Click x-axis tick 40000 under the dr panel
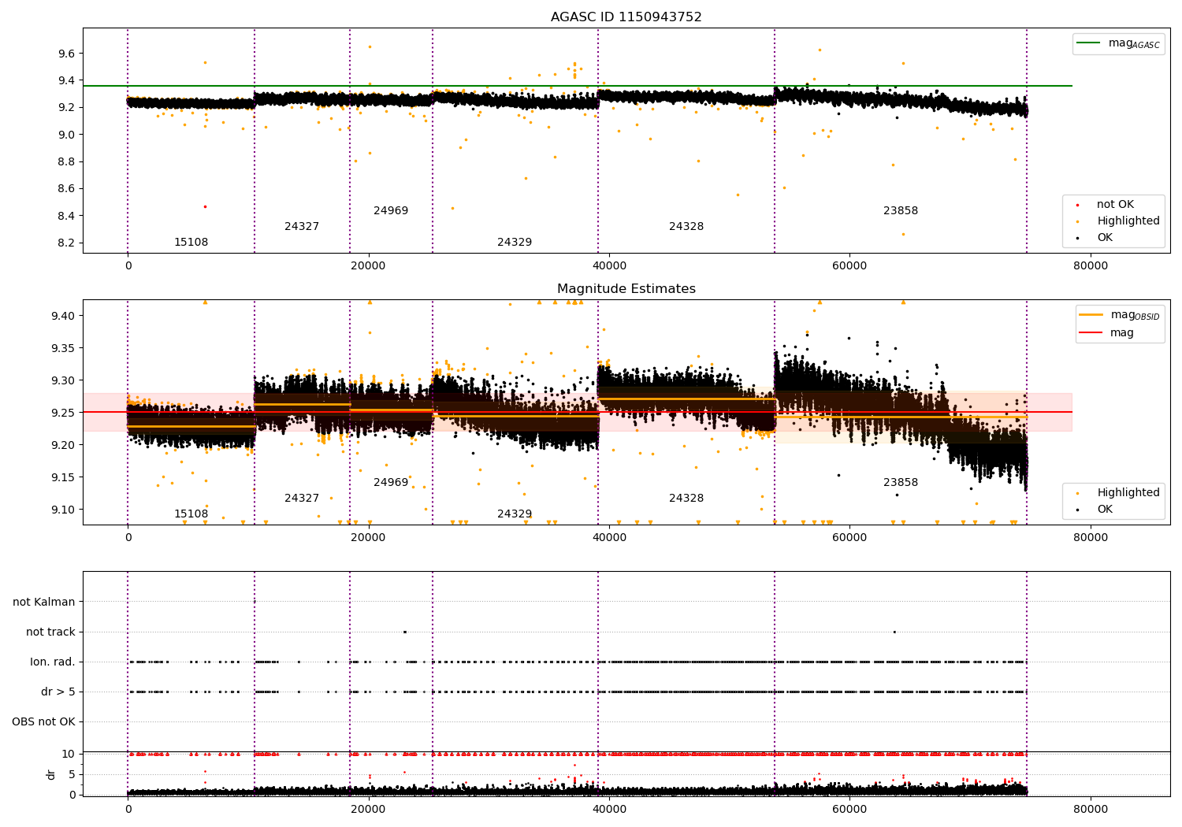The image size is (1182, 827). pos(609,809)
